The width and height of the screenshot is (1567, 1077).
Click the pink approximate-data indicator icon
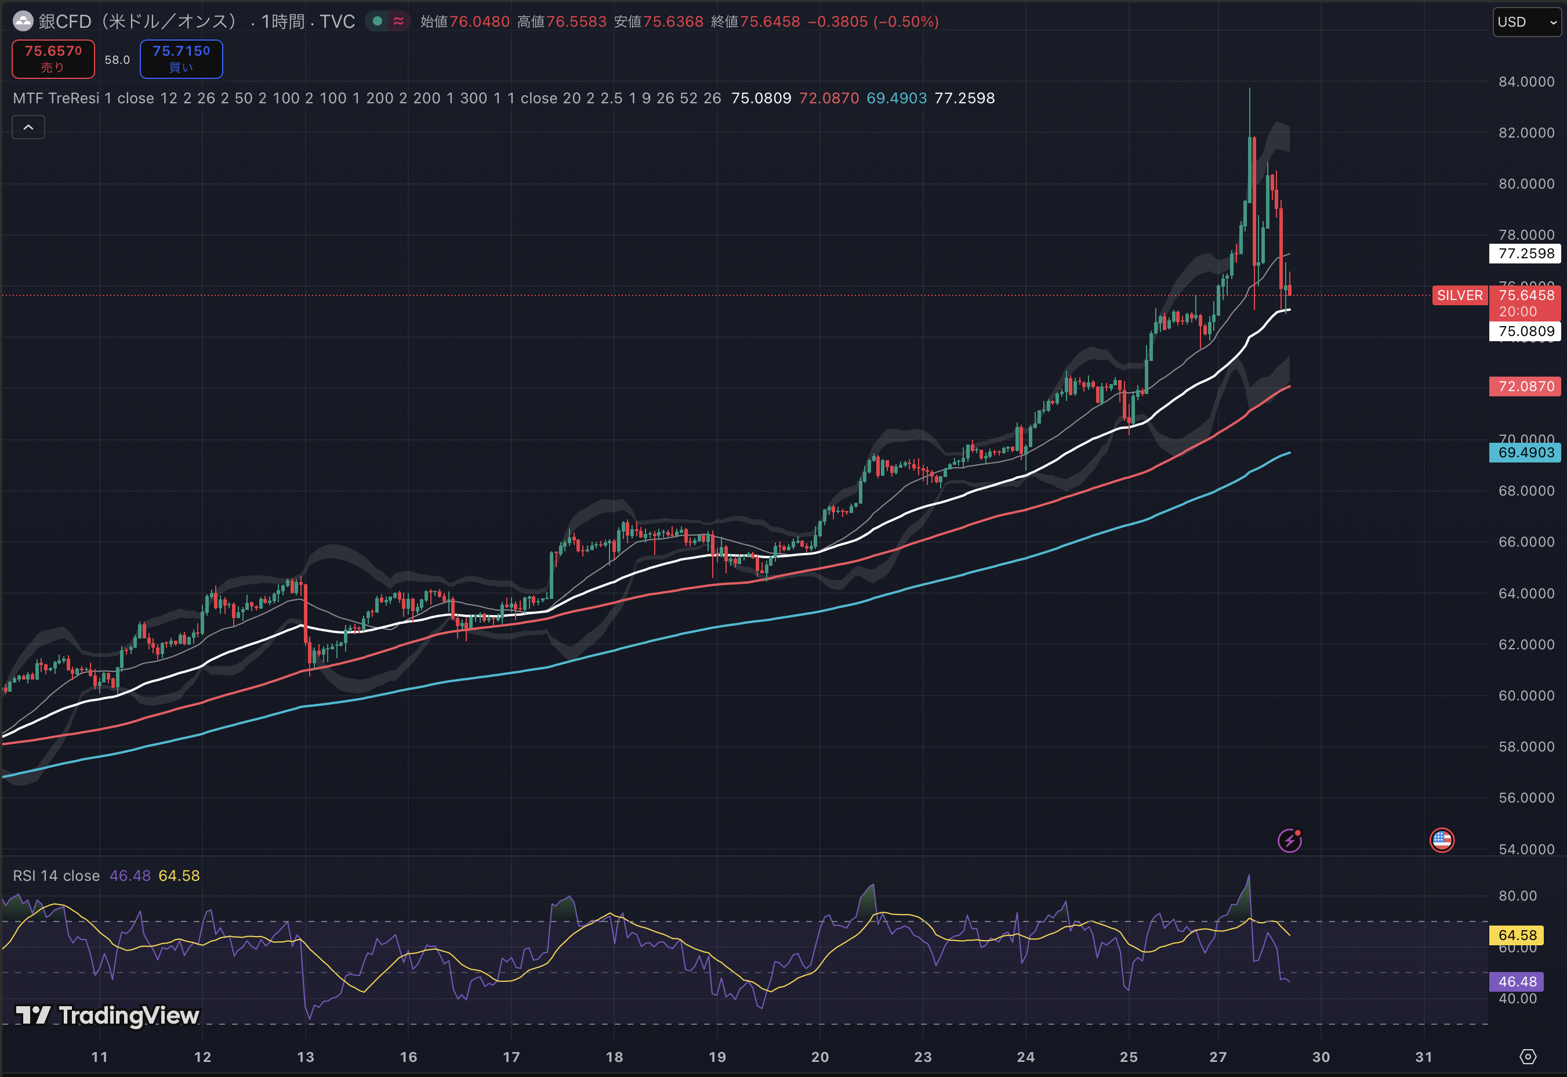(398, 21)
